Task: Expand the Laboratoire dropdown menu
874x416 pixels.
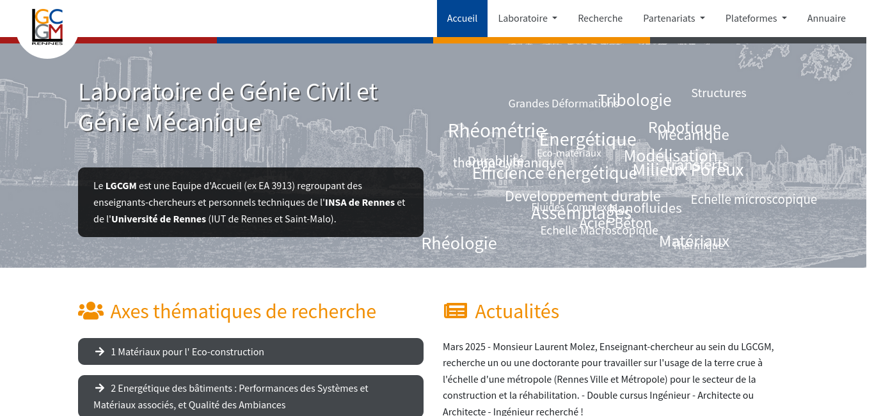Action: click(x=527, y=19)
